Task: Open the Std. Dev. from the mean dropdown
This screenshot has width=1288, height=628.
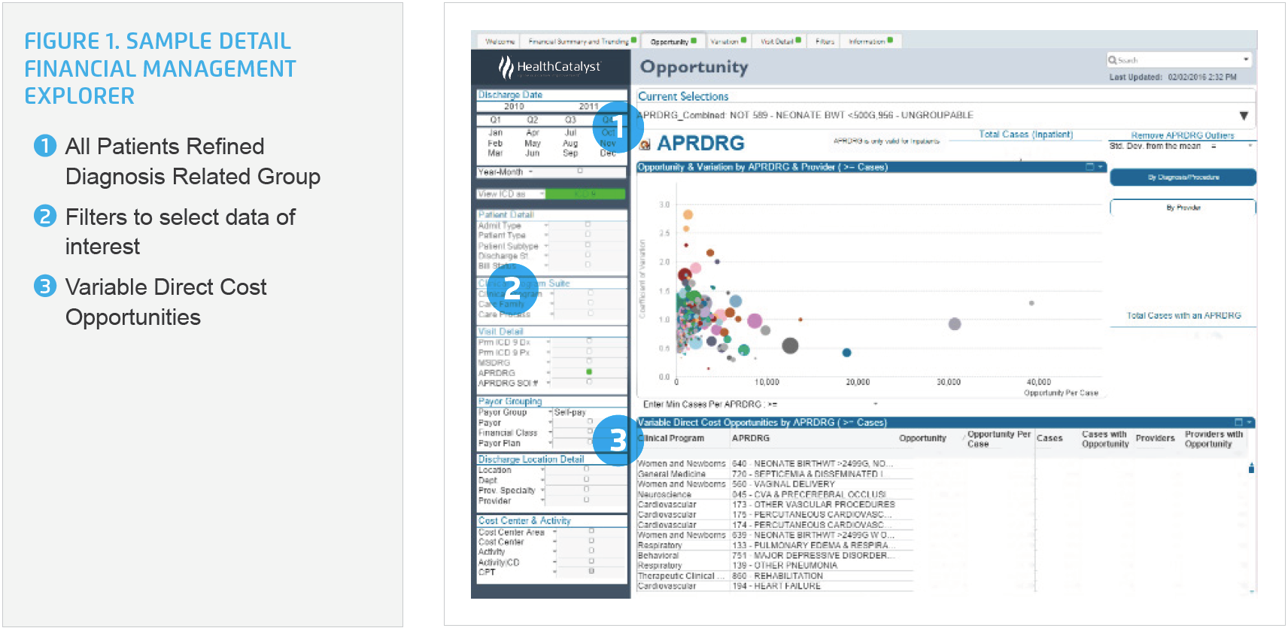Action: [x=1250, y=146]
